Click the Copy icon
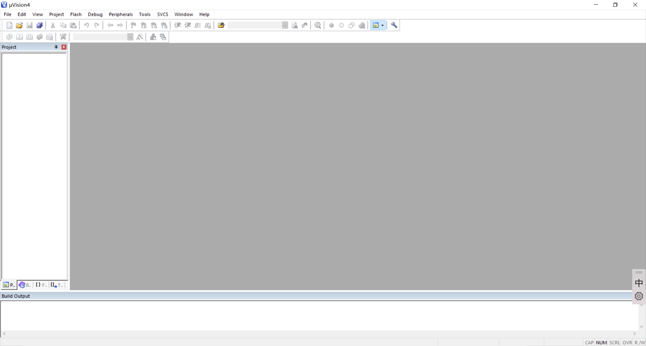 pos(63,25)
